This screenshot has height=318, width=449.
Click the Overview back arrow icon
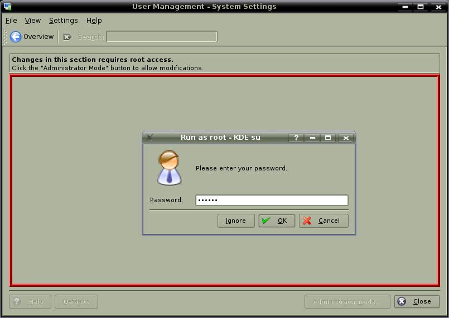pos(16,37)
